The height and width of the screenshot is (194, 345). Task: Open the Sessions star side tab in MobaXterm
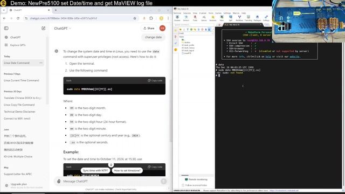tap(176, 30)
